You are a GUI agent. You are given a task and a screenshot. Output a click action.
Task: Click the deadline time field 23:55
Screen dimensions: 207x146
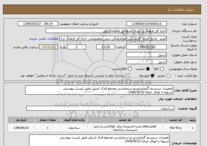point(106,47)
